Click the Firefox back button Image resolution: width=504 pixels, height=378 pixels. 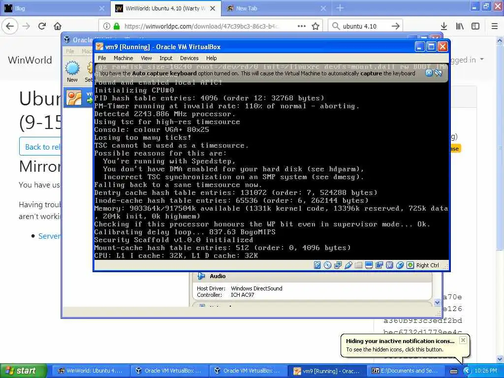(10, 26)
